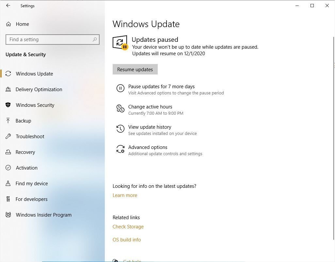Click the 'Updates paused' heading
335x262 pixels.
tap(155, 40)
